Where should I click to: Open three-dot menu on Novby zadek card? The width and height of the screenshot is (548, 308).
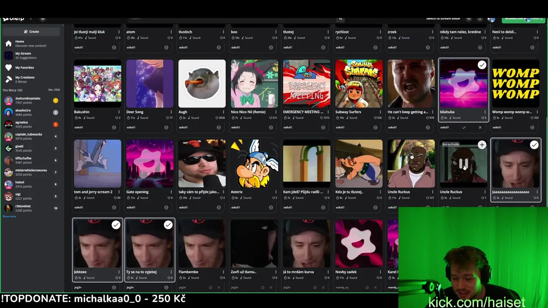coord(380,272)
